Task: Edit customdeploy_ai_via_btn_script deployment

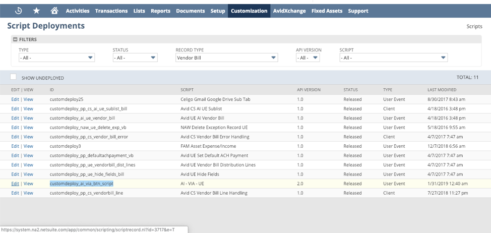Action: coord(15,184)
